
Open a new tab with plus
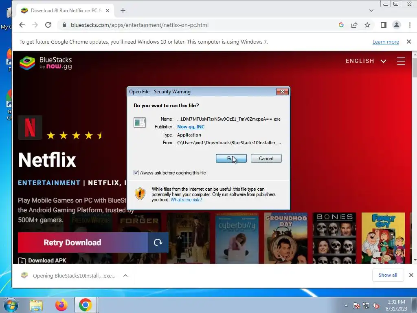coord(123,11)
